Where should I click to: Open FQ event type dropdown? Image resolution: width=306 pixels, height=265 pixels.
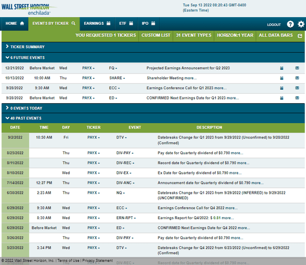click(x=113, y=68)
